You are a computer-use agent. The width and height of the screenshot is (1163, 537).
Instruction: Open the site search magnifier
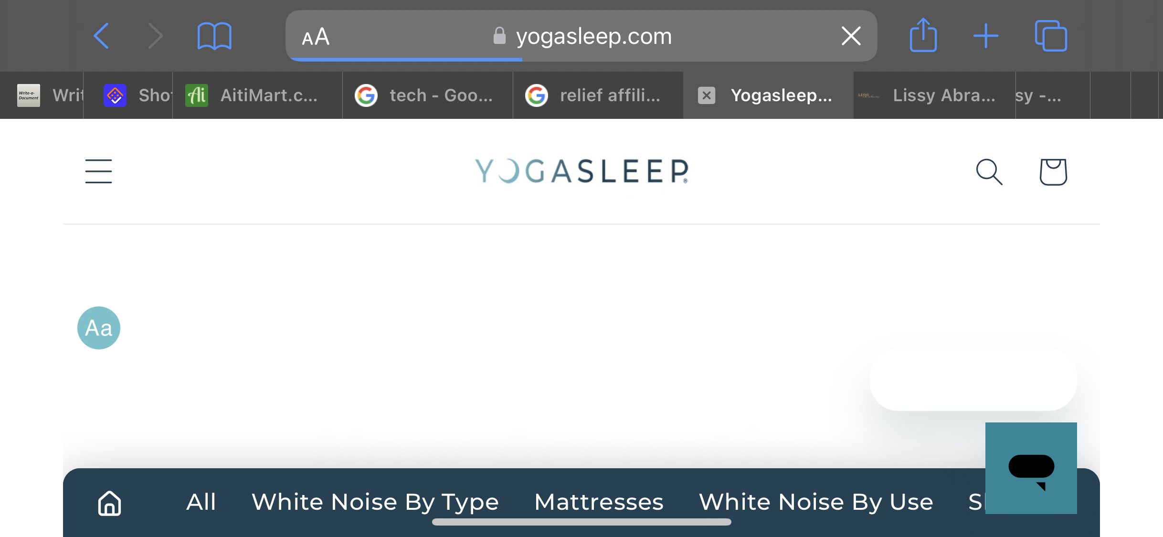click(989, 171)
